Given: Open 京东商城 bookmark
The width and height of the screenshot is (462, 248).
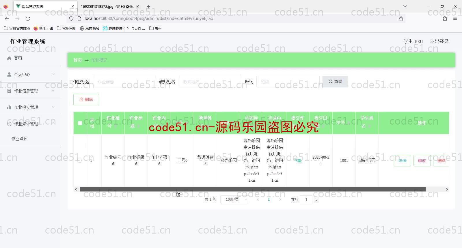Looking at the screenshot, I should click(90, 28).
